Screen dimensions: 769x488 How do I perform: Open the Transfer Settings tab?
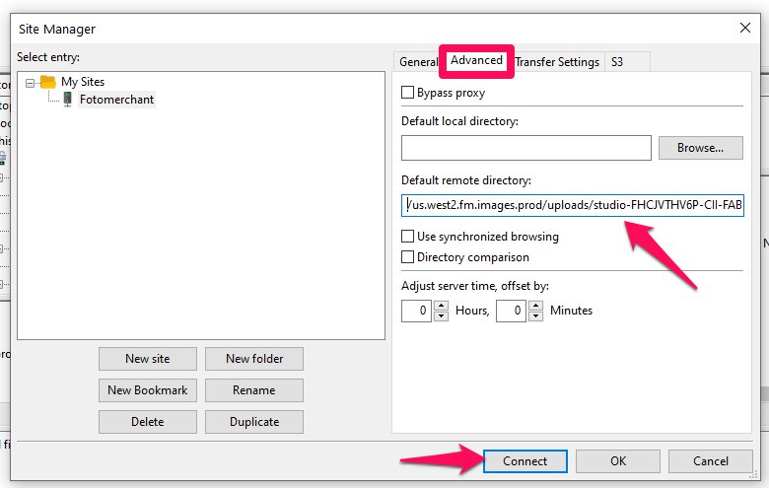[557, 62]
